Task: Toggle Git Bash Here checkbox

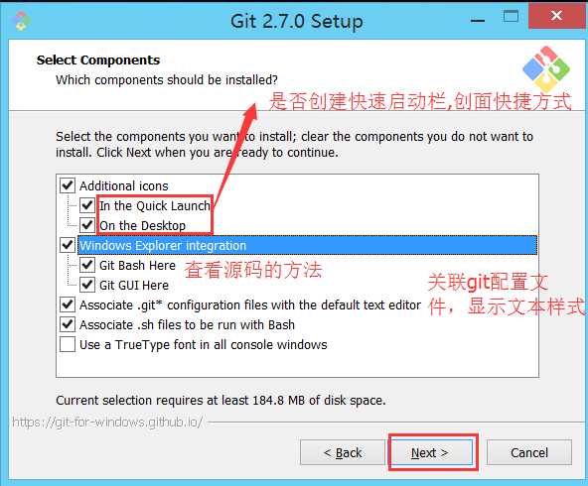Action: [87, 265]
